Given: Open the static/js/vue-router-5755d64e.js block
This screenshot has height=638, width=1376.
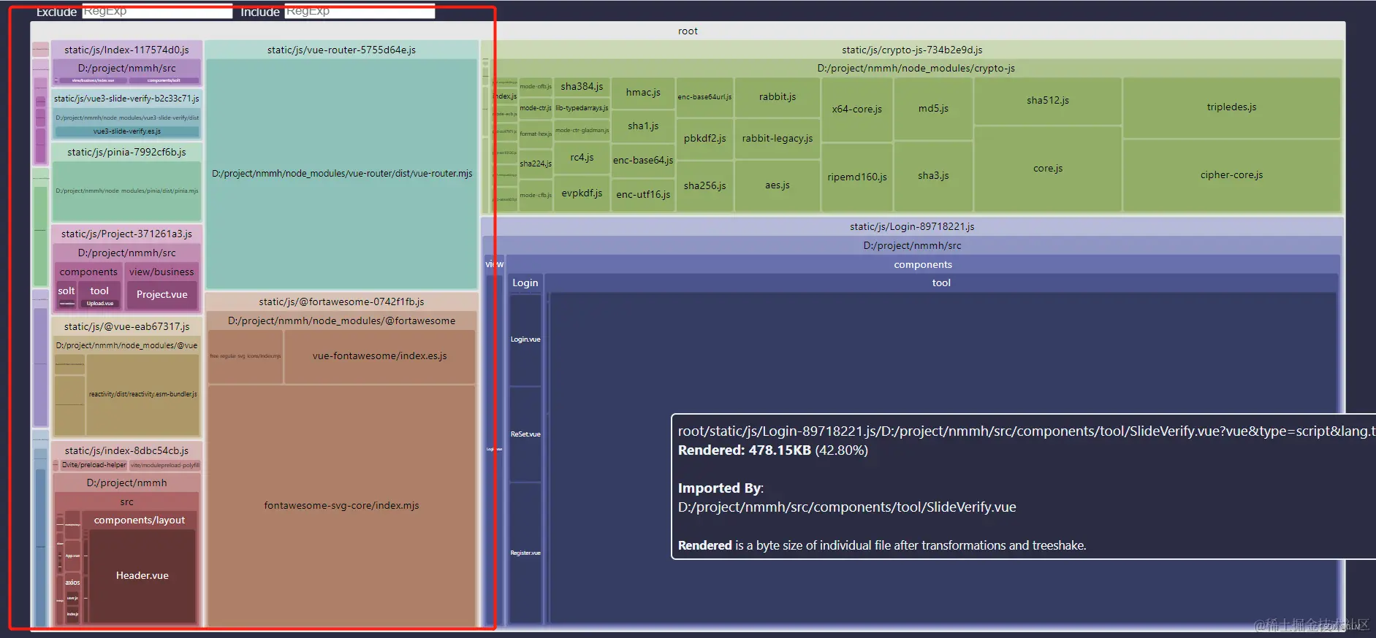Looking at the screenshot, I should tap(341, 50).
